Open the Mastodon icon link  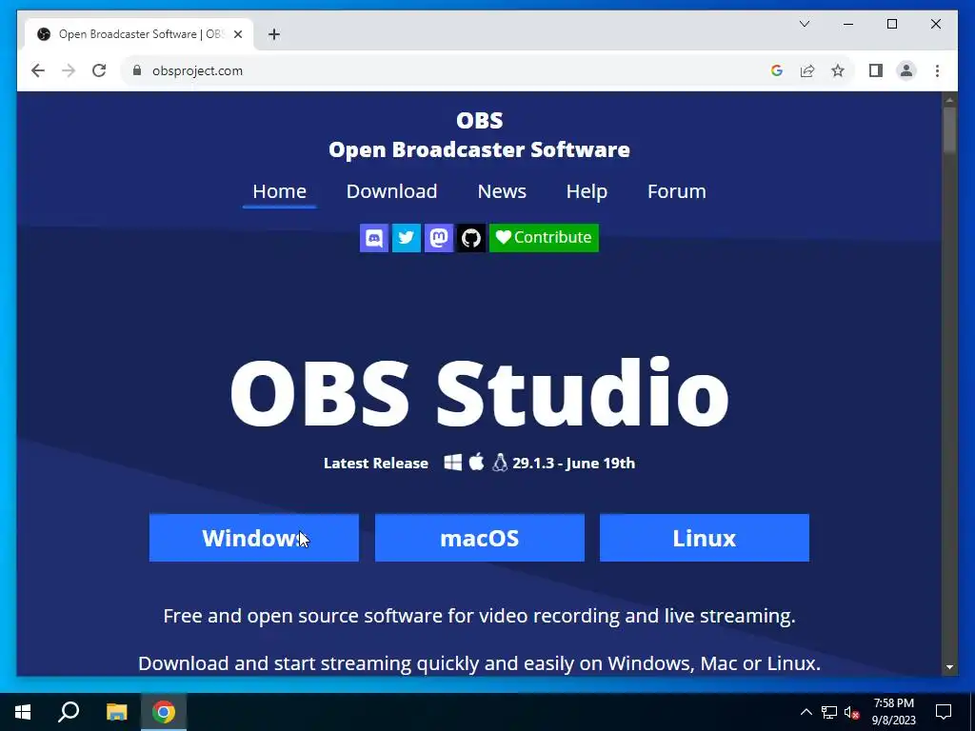pos(438,237)
